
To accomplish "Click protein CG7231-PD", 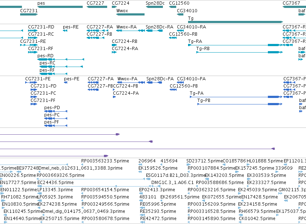I will pyautogui.click(x=44, y=86).
